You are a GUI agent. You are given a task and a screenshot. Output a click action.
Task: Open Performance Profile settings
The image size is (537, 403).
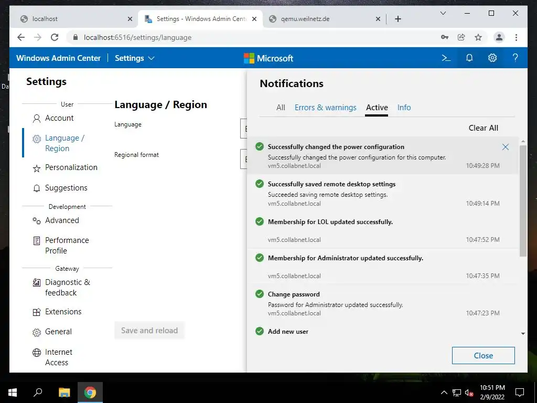pos(67,246)
